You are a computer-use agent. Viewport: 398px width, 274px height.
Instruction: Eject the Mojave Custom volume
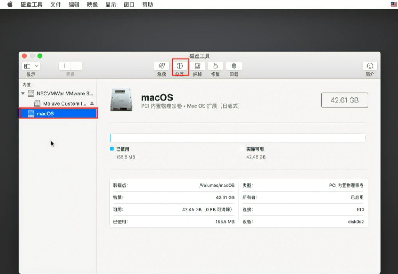click(92, 104)
